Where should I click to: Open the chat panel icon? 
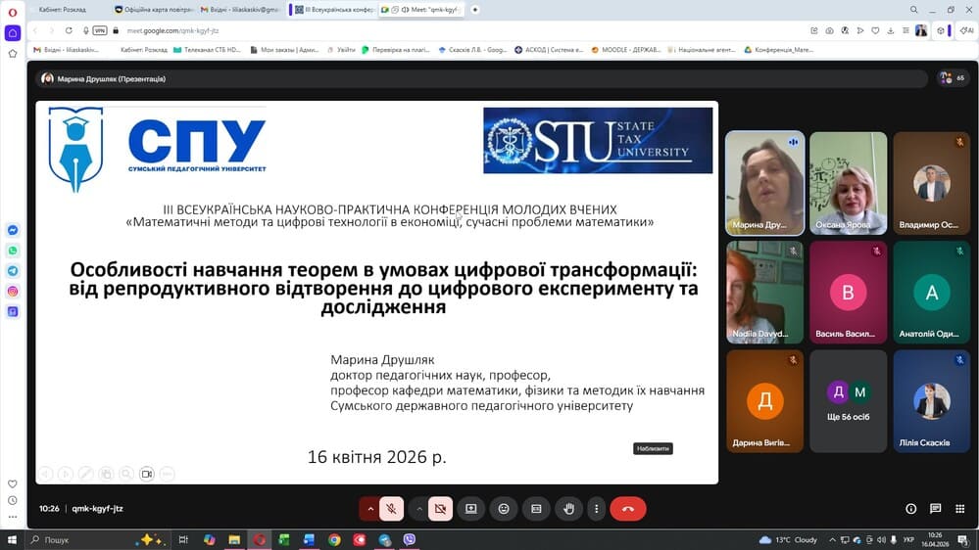tap(935, 509)
